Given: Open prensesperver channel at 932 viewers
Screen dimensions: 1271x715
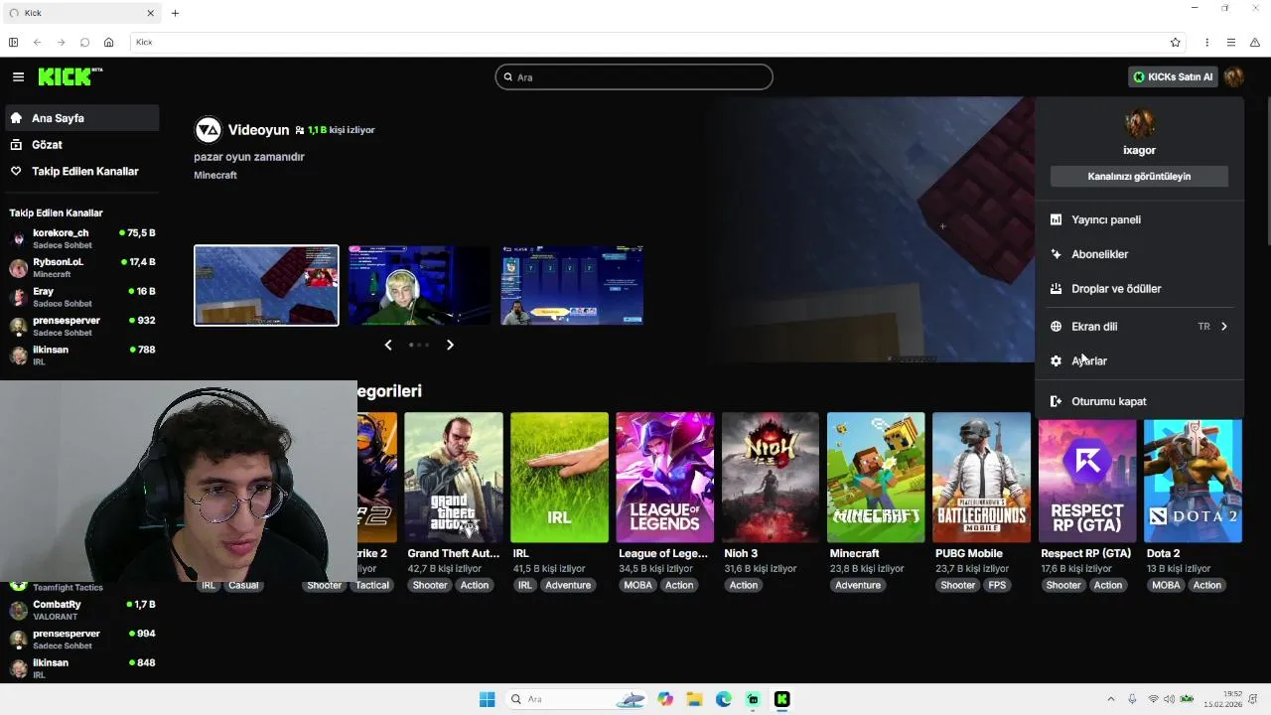Looking at the screenshot, I should click(x=81, y=326).
